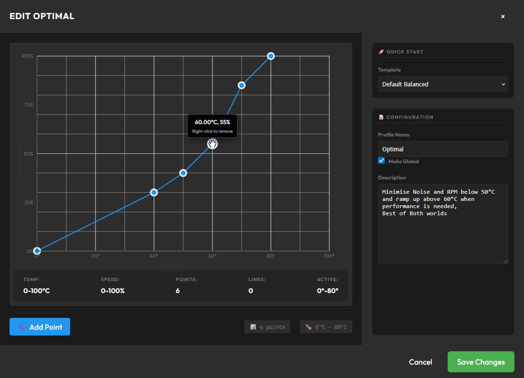Open the Template dropdown showing Default Balanced
Viewport: 524px width, 378px height.
tap(443, 84)
